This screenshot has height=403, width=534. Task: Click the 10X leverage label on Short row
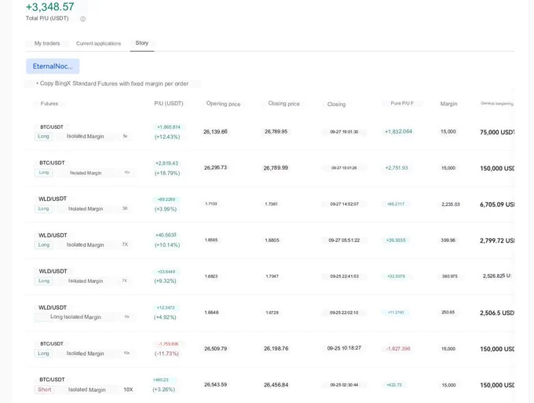(128, 390)
